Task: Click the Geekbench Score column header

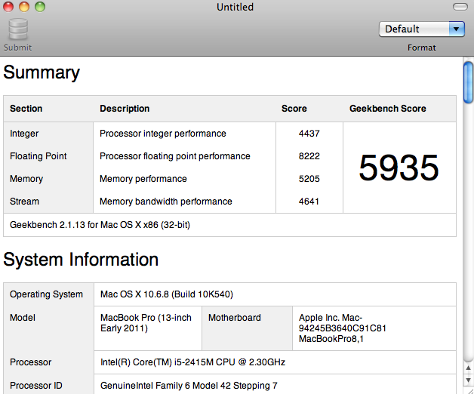Action: coord(388,109)
